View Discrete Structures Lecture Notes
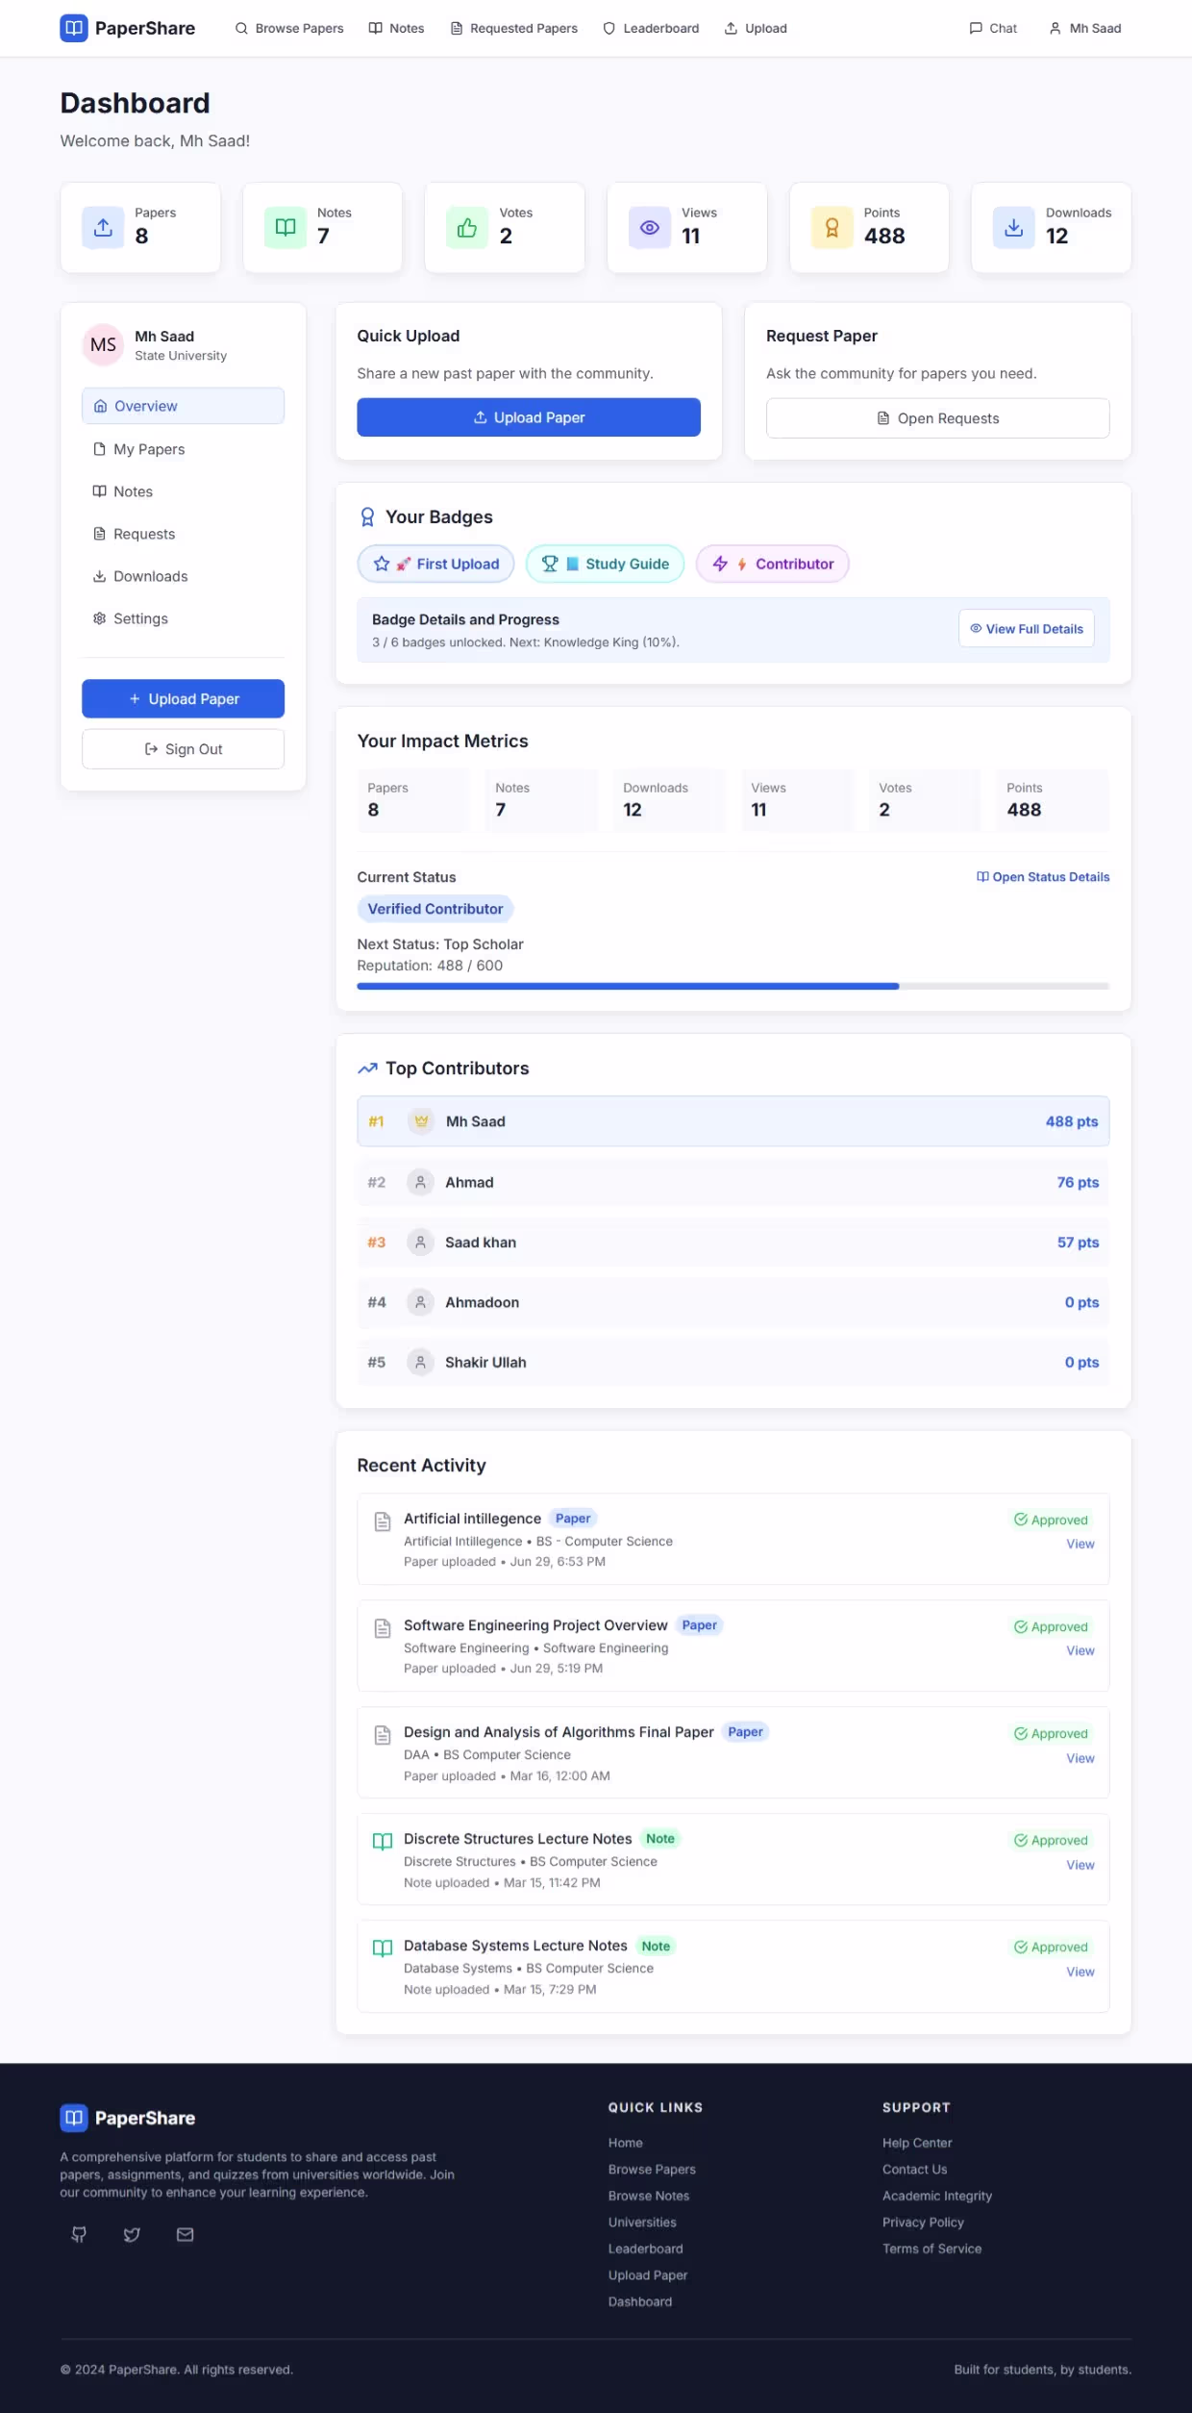1192x2413 pixels. click(x=1080, y=1865)
